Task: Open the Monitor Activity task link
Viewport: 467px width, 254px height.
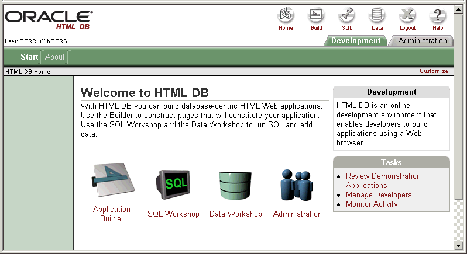Action: pyautogui.click(x=372, y=204)
